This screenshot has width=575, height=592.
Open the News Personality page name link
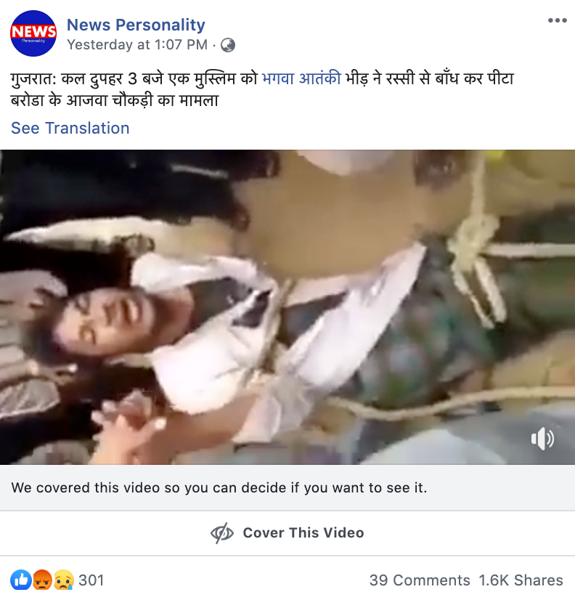coord(136,25)
